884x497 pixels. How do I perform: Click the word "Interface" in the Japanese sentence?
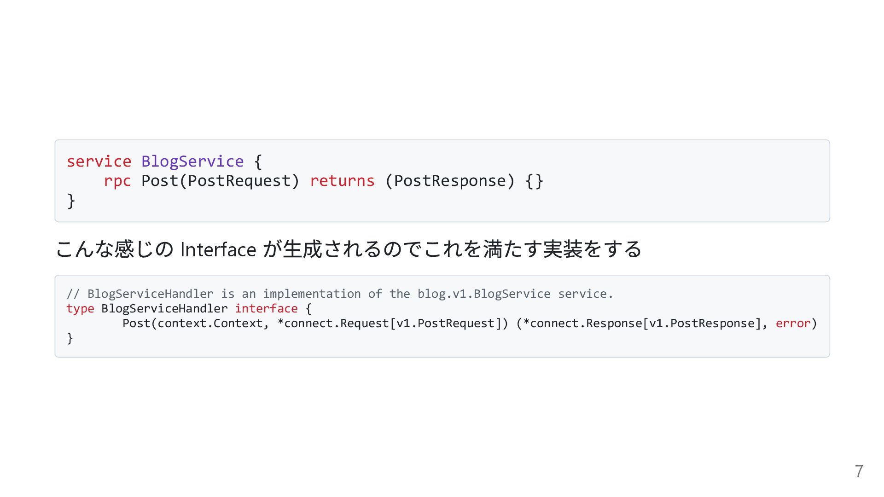tap(218, 249)
